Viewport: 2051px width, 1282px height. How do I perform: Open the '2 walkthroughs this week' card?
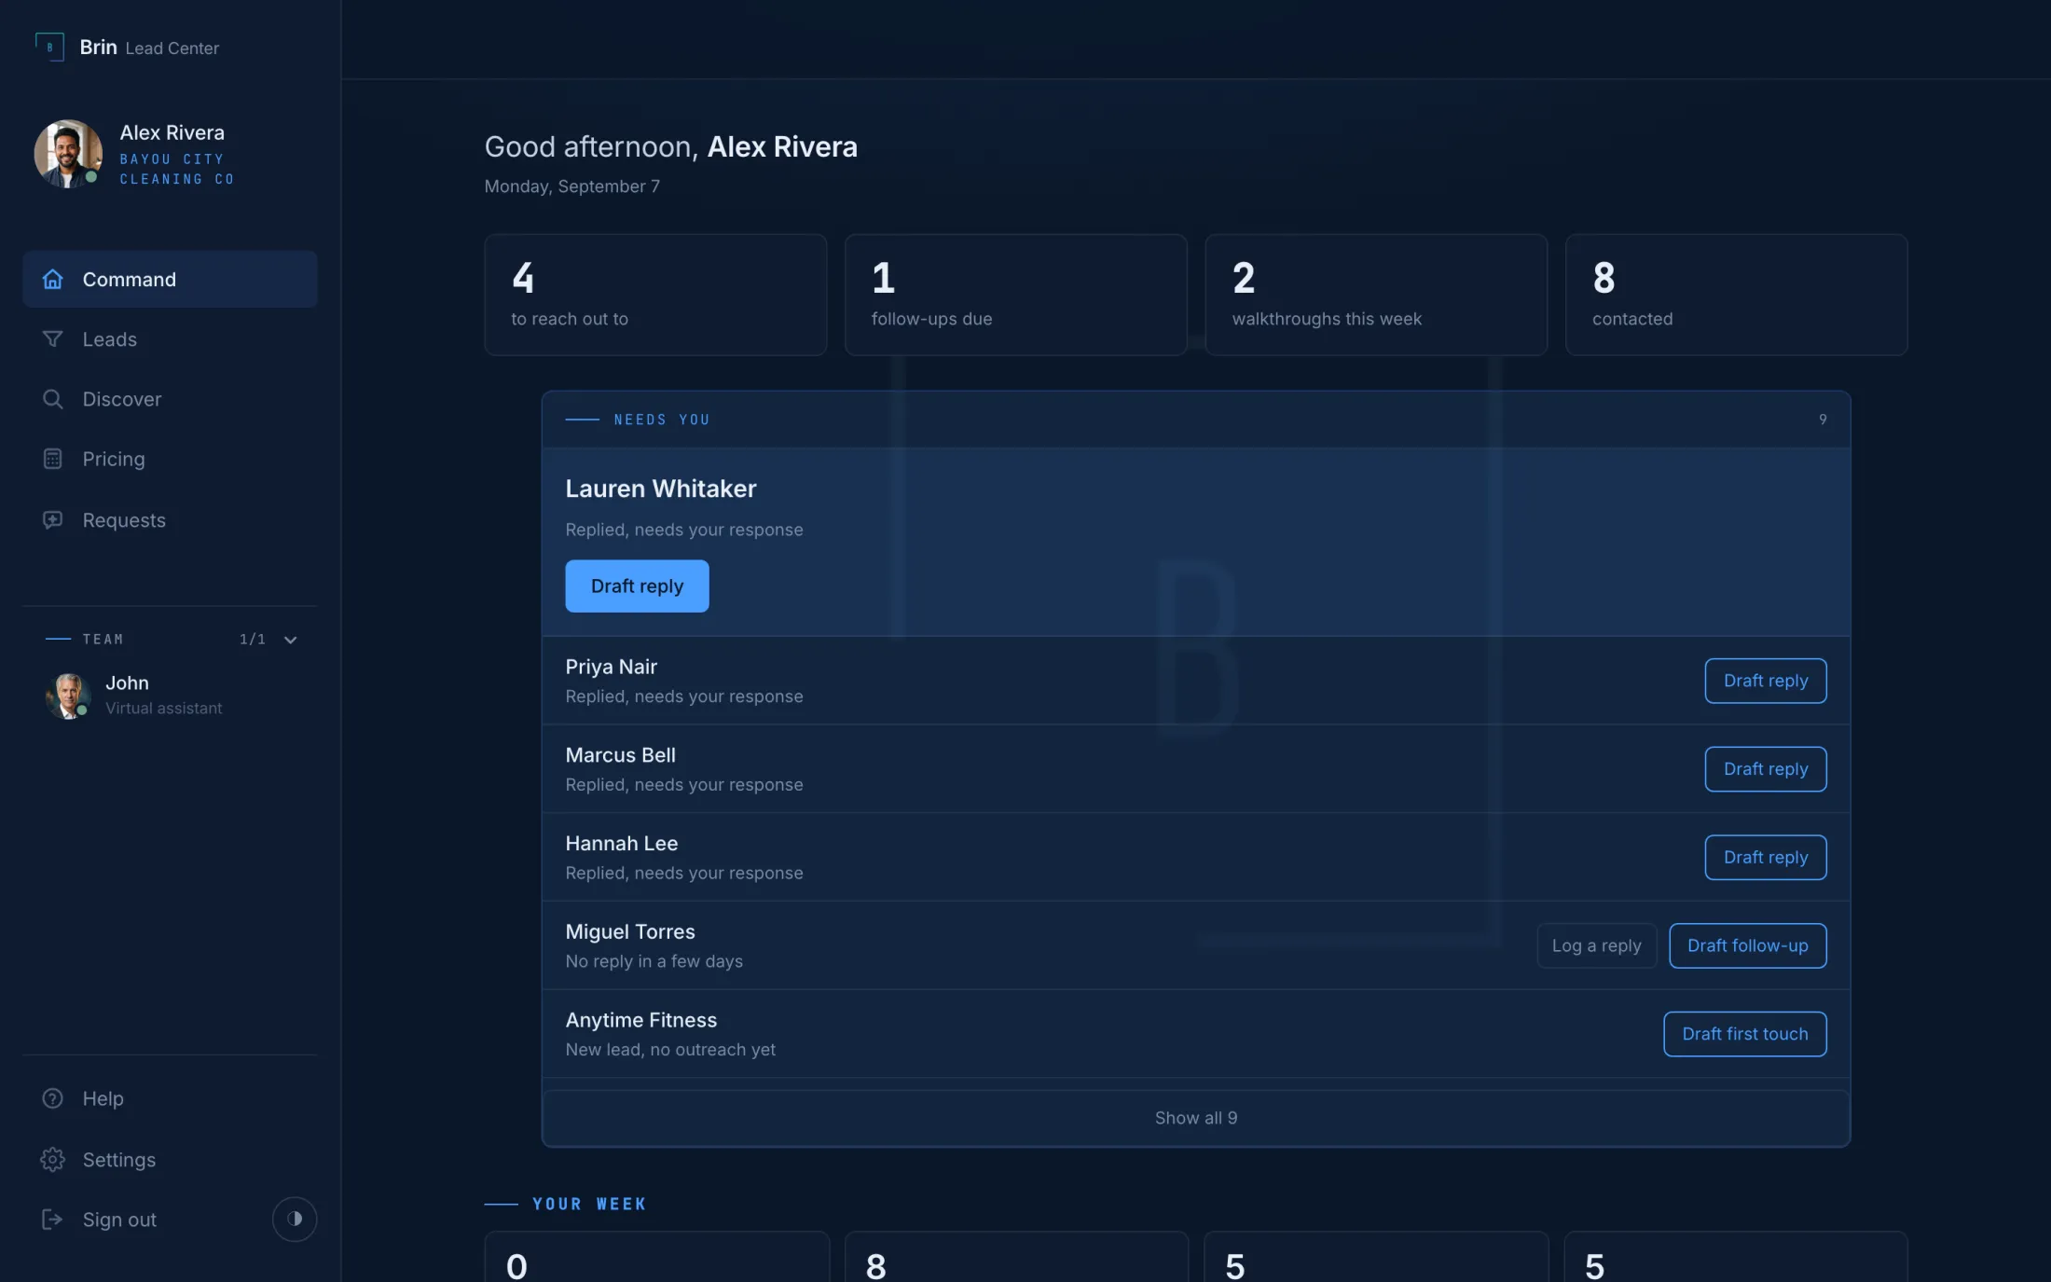[x=1376, y=295]
